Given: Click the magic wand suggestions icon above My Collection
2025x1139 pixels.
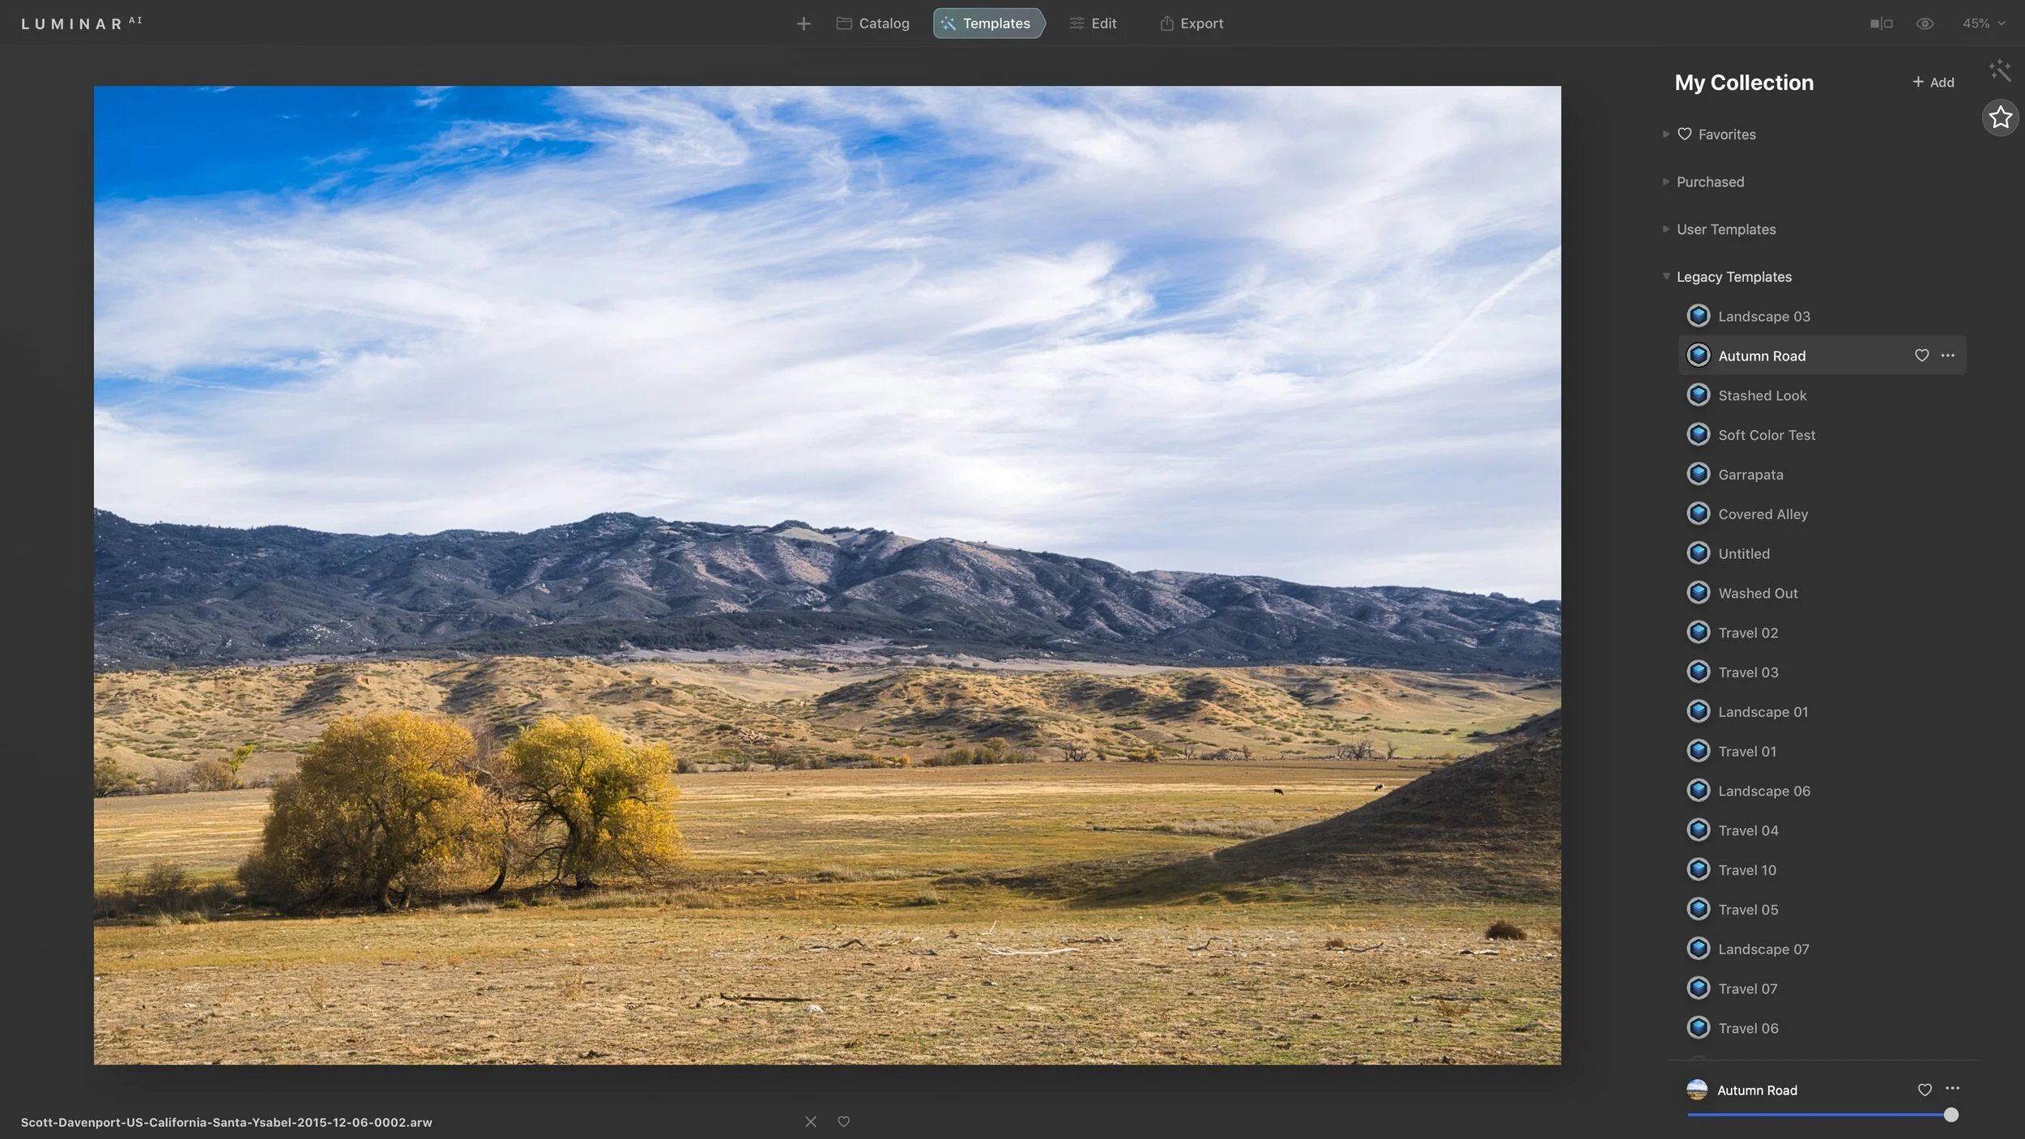Looking at the screenshot, I should click(2000, 70).
